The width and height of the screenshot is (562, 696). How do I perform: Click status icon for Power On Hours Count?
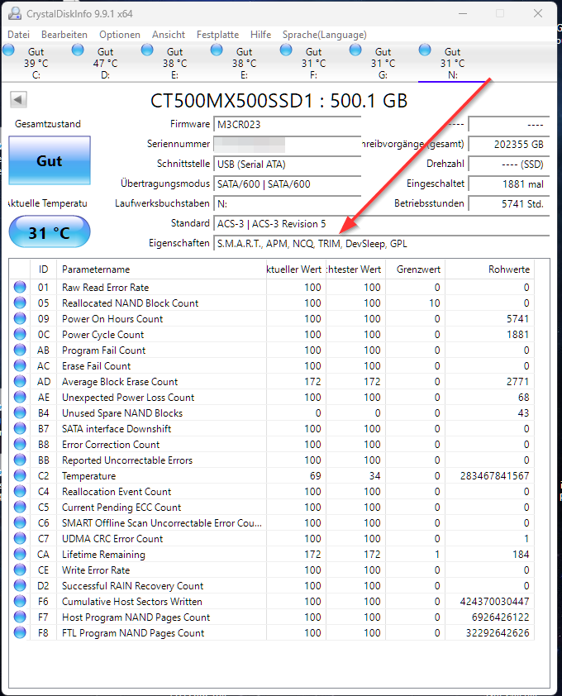point(20,318)
